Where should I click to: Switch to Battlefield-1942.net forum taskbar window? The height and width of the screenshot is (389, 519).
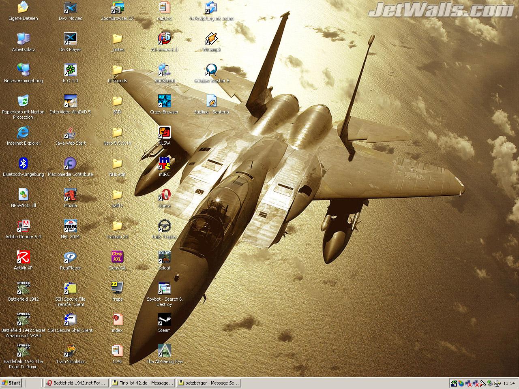(x=76, y=383)
